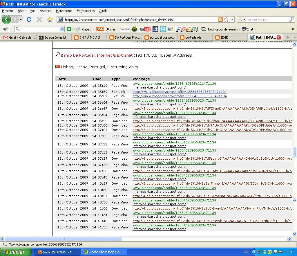Focus the address bar URL field
The image size is (297, 256).
pyautogui.click(x=140, y=19)
